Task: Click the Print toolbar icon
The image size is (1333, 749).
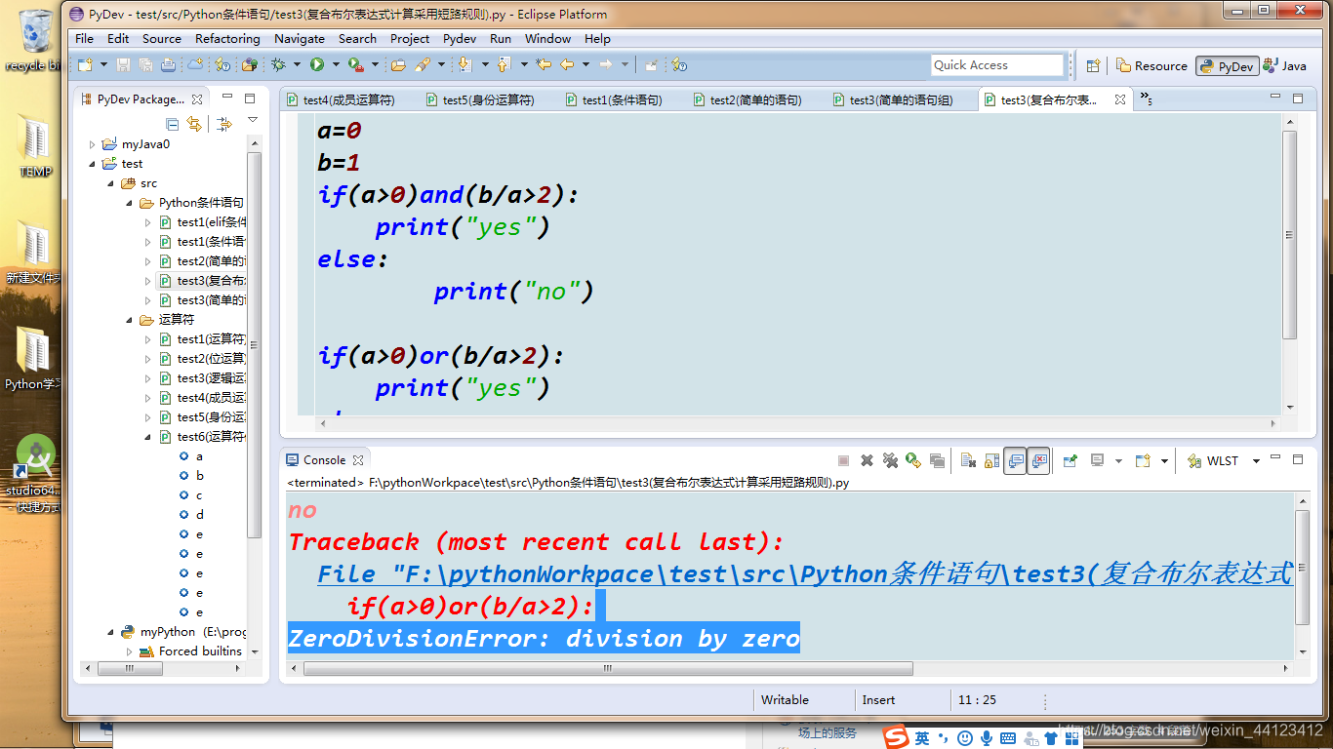Action: pos(168,65)
